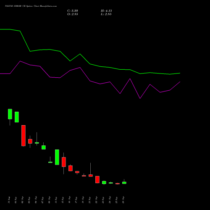Click the '04 Sep' date label
The image size is (210, 210).
tap(36, 200)
